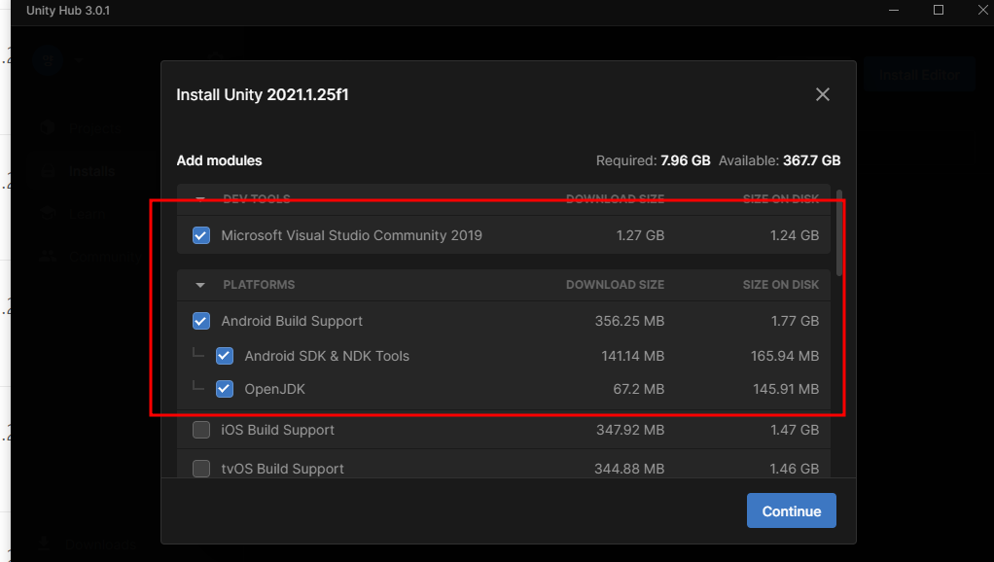Open Community in the Hub sidebar
This screenshot has height=562, width=994.
tap(107, 257)
